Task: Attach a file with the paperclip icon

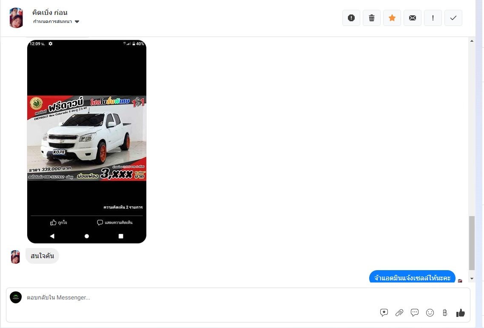Action: (399, 313)
